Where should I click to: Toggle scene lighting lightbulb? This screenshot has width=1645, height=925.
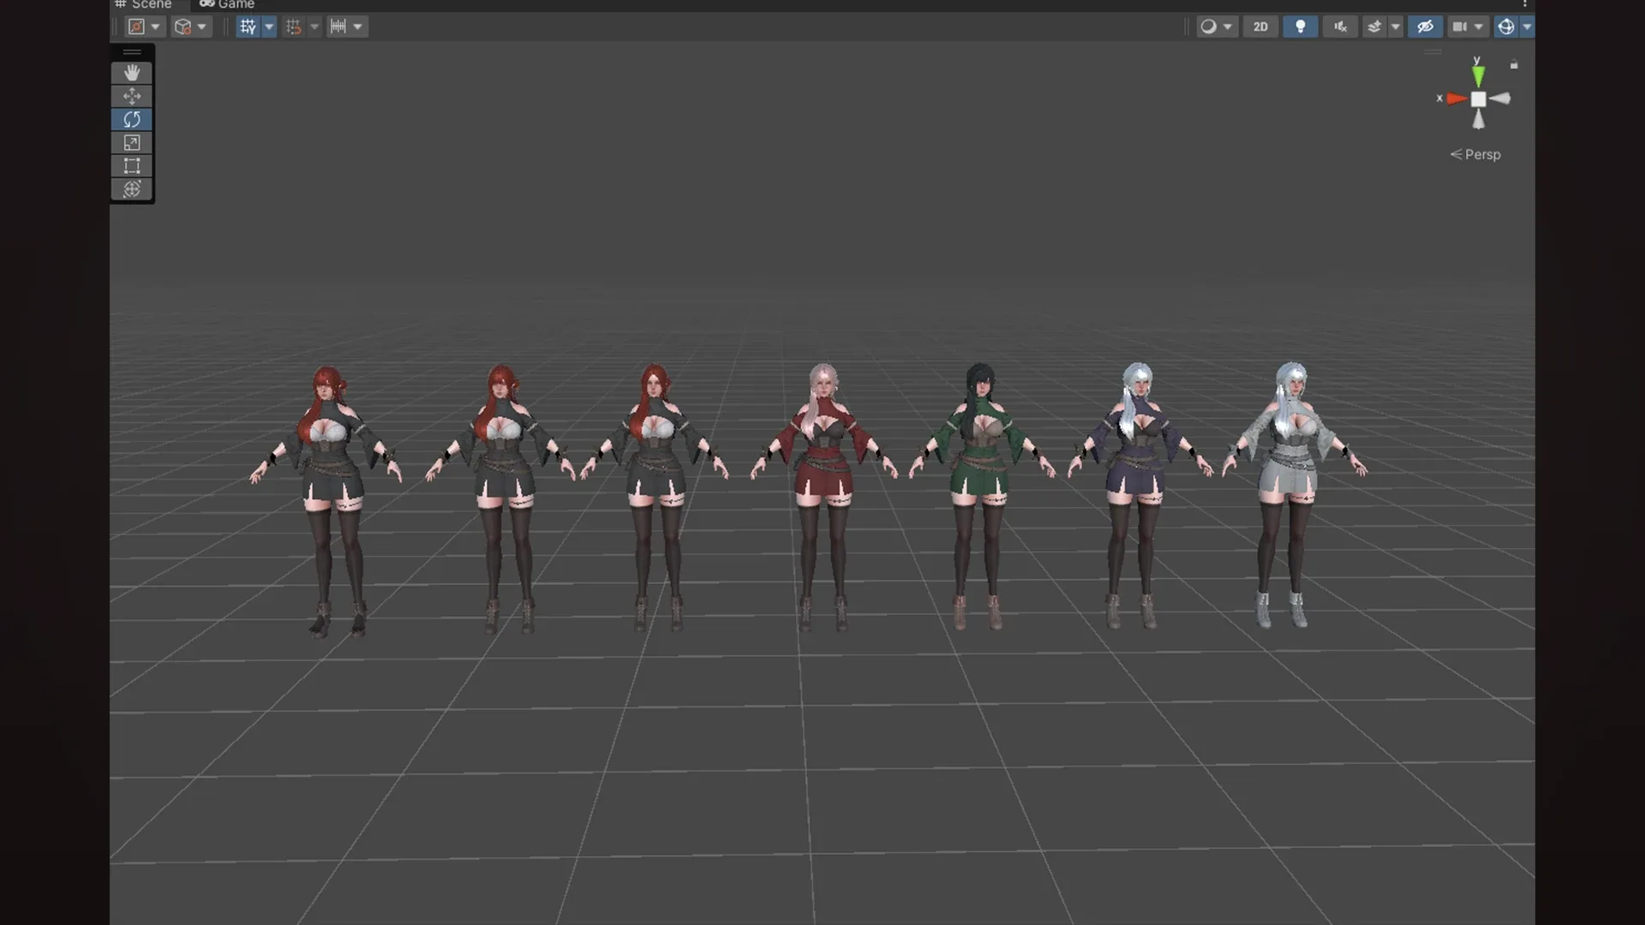1300,27
